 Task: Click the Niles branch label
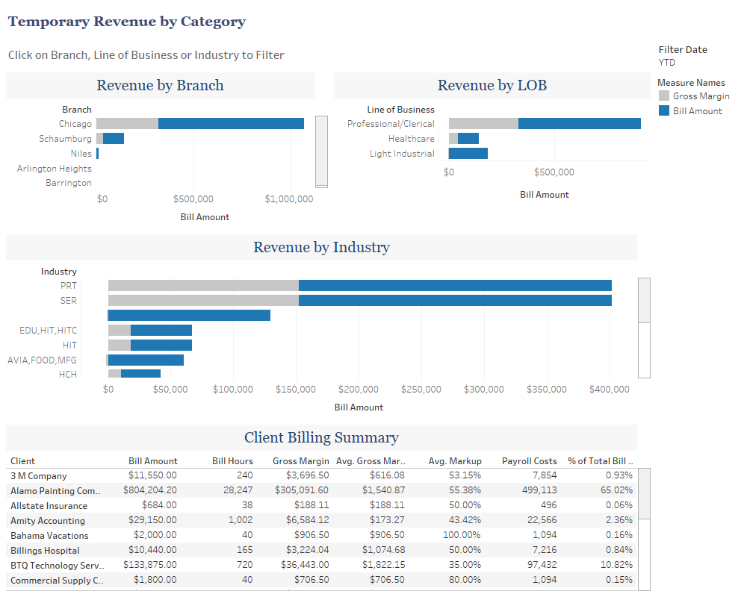click(82, 153)
